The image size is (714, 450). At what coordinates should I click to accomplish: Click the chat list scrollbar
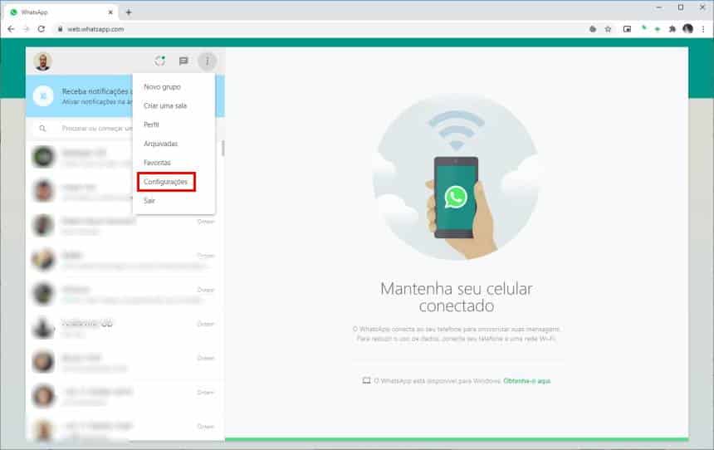click(x=223, y=148)
